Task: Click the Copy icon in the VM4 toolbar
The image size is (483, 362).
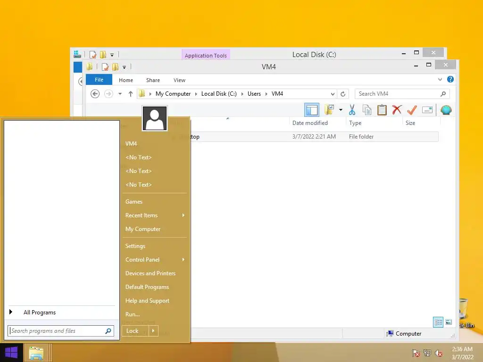Action: (x=366, y=110)
